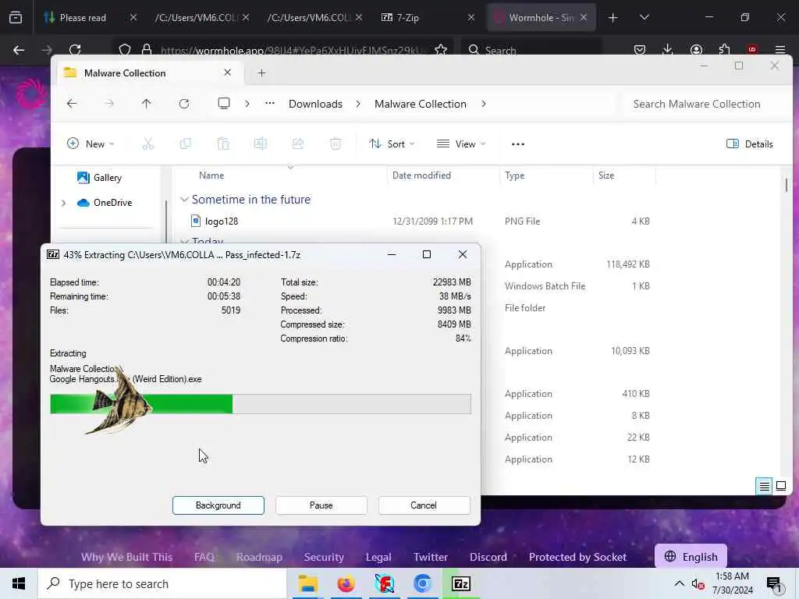The height and width of the screenshot is (599, 799).
Task: Click the Copy icon in Explorer toolbar
Action: [186, 144]
